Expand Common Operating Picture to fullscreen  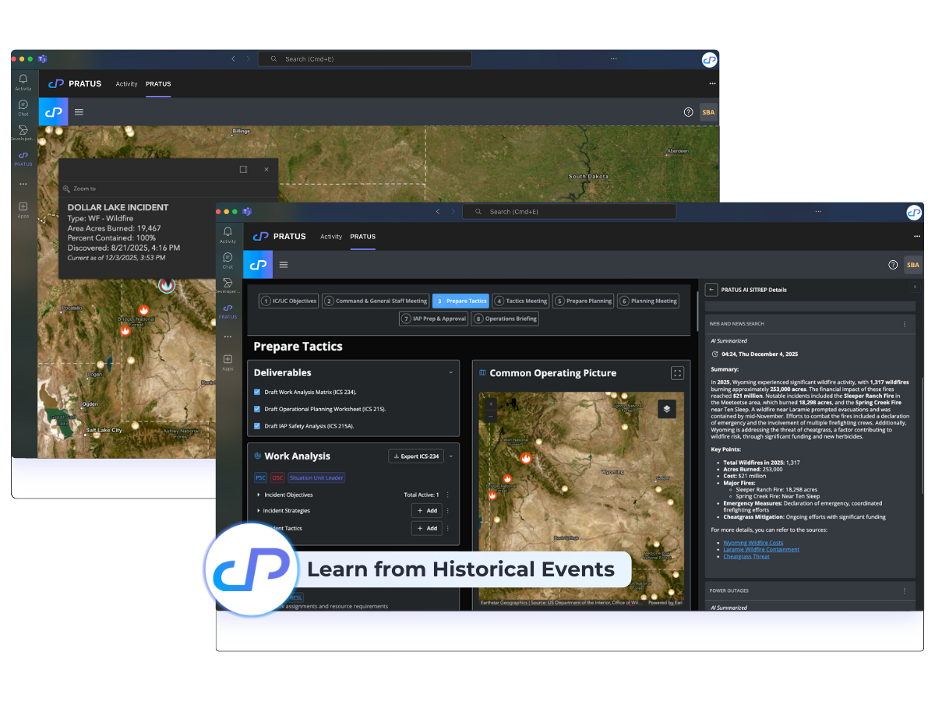point(677,373)
